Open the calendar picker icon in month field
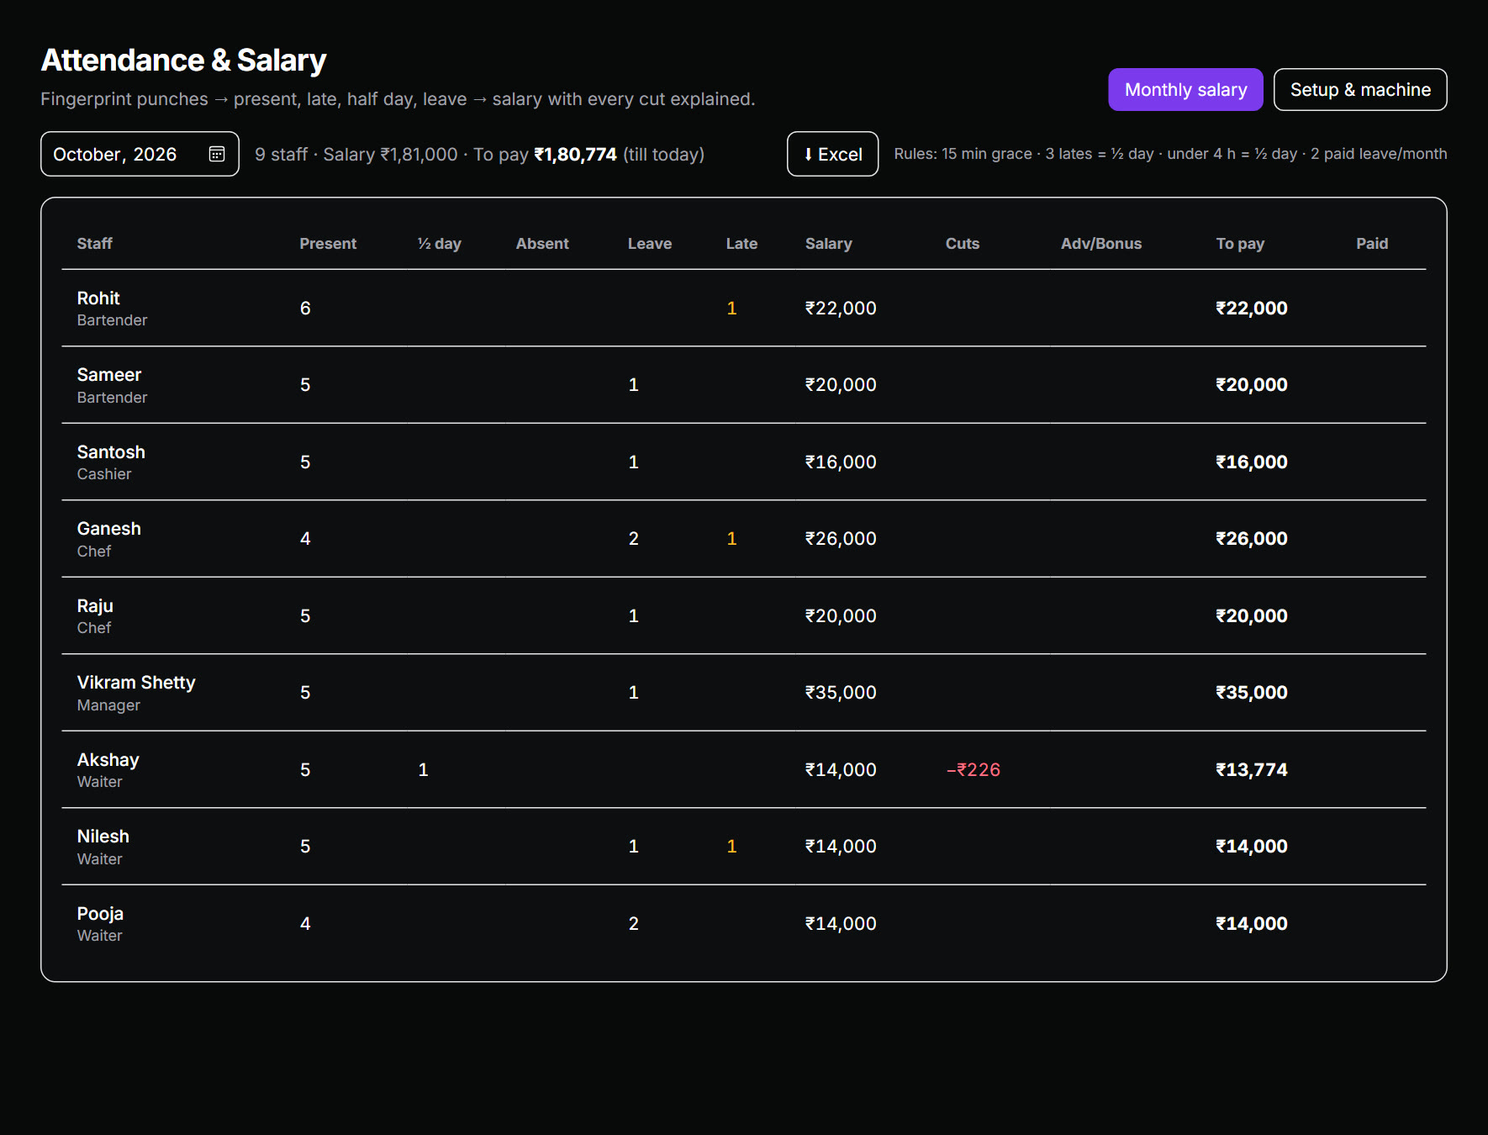Viewport: 1488px width, 1135px height. coord(217,154)
